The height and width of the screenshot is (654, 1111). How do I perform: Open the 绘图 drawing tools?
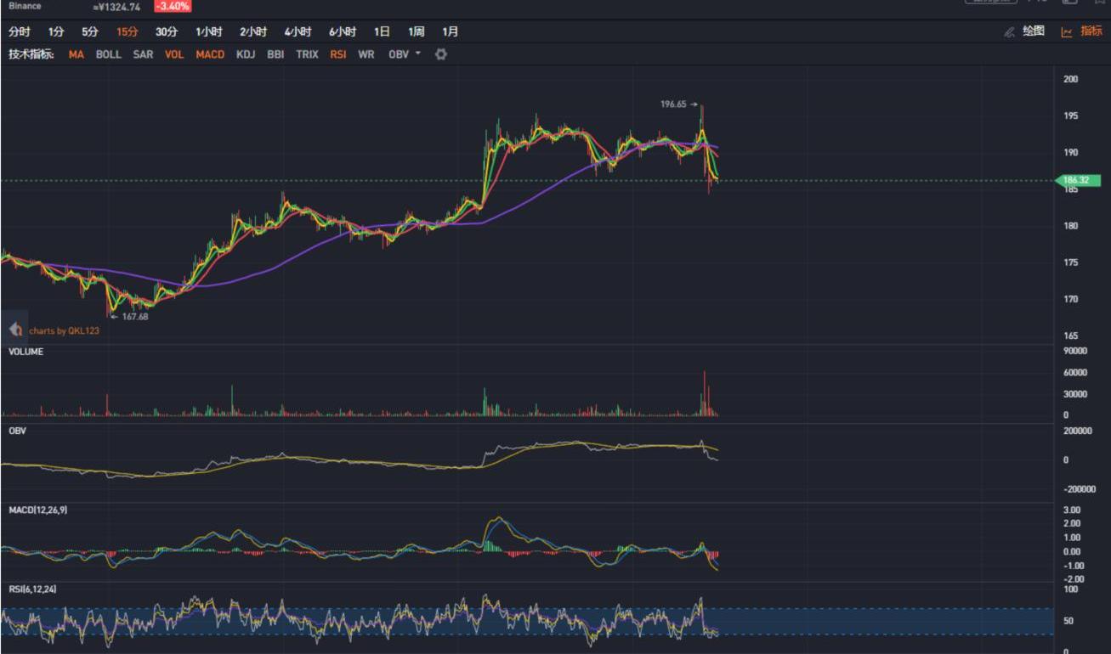click(1033, 31)
